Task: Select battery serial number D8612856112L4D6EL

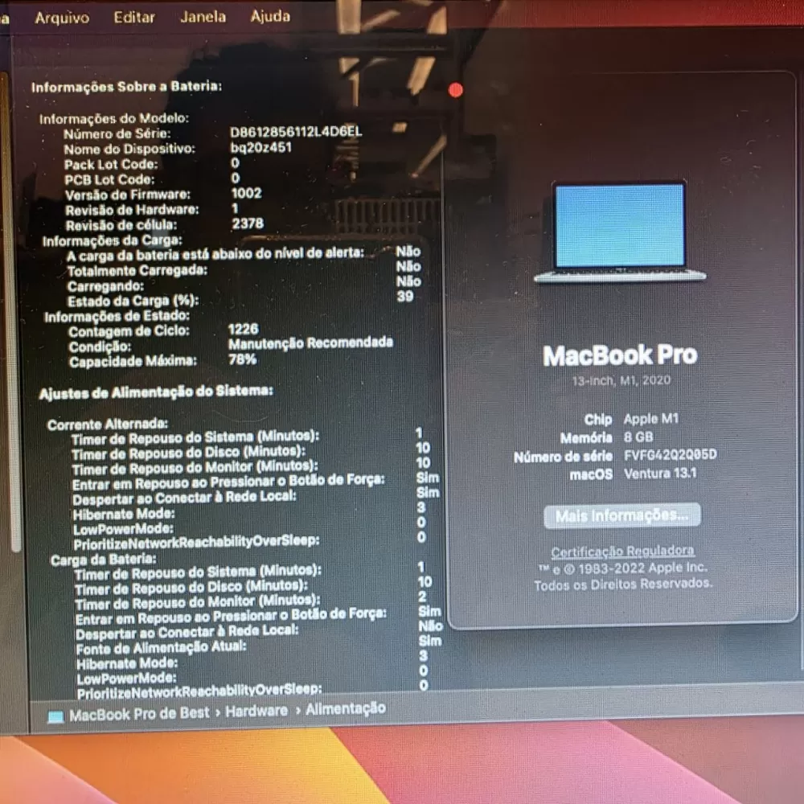Action: (x=296, y=132)
